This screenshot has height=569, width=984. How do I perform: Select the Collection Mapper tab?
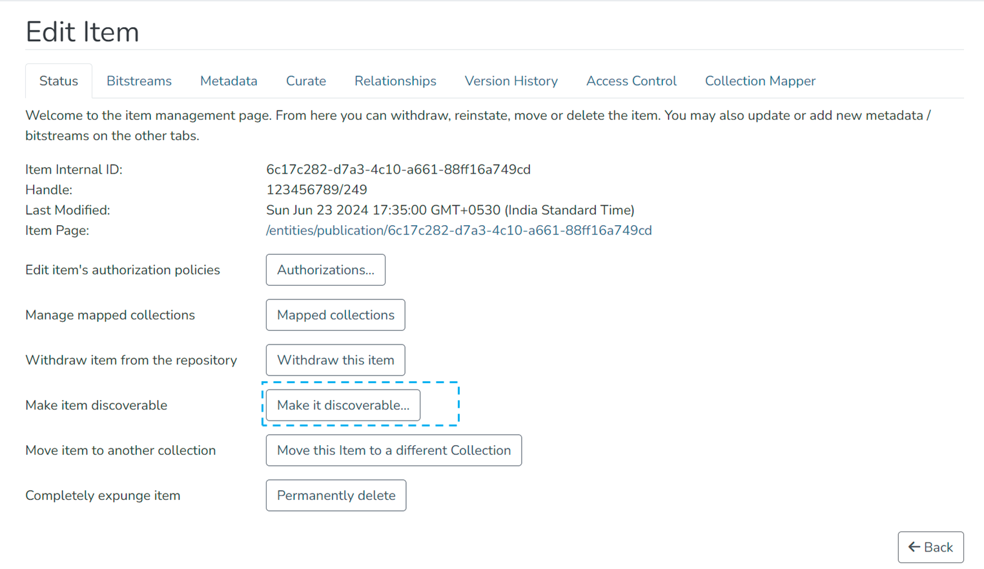point(760,81)
